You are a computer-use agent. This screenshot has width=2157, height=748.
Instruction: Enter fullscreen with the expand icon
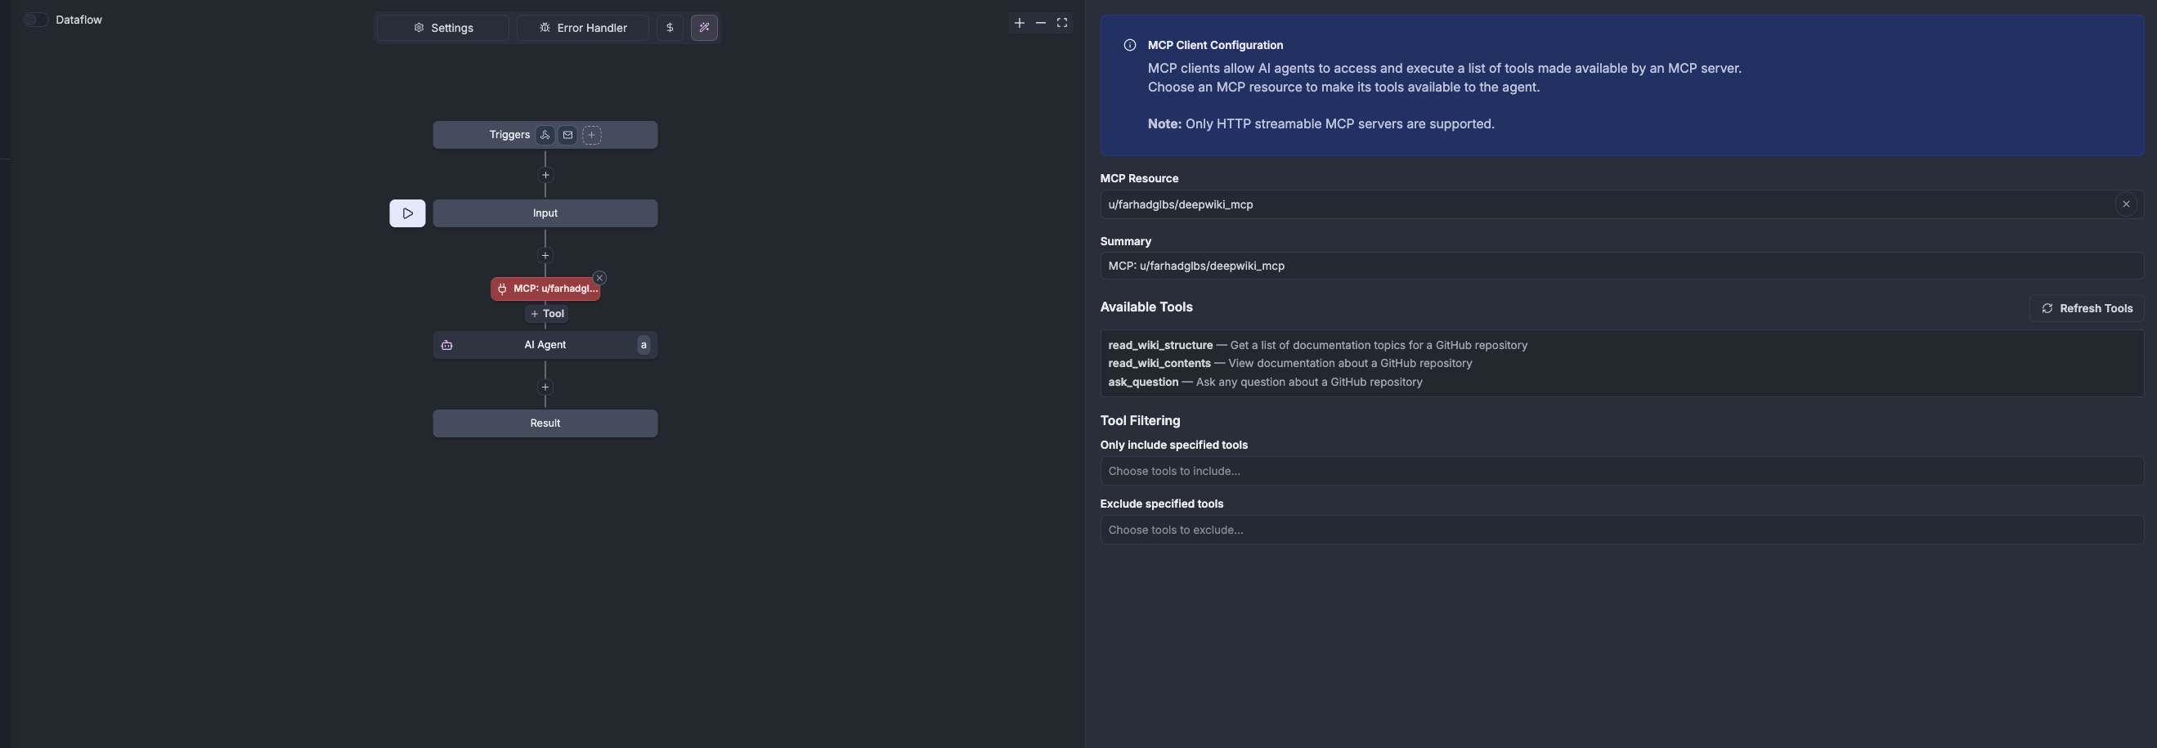point(1062,23)
